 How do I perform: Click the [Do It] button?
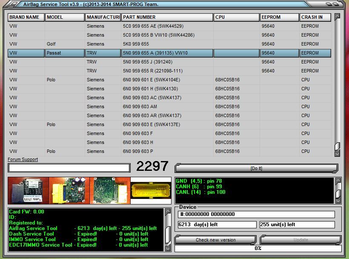256,168
